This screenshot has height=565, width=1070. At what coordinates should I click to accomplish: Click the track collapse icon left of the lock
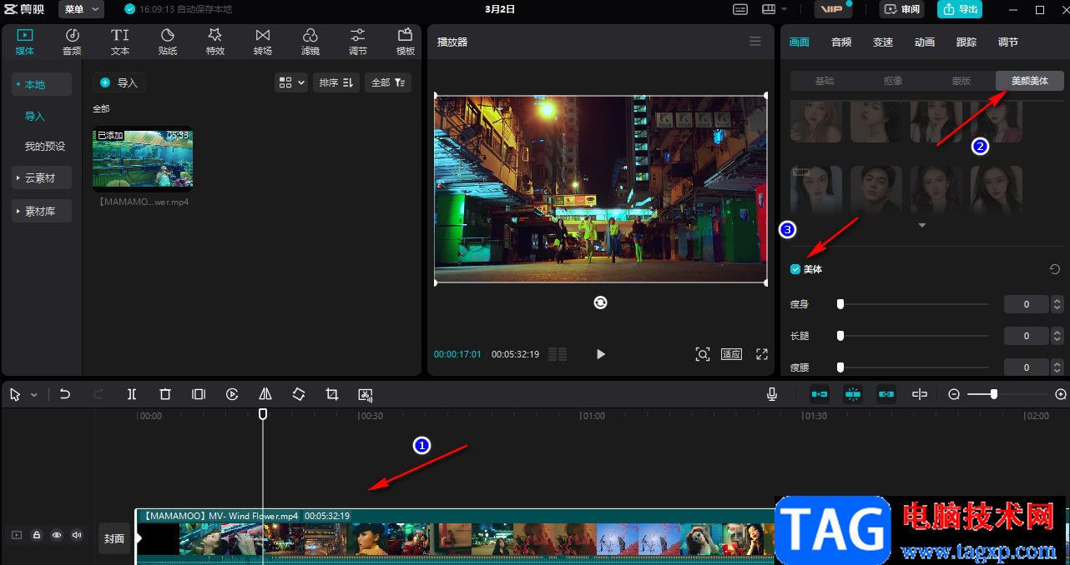(x=17, y=535)
